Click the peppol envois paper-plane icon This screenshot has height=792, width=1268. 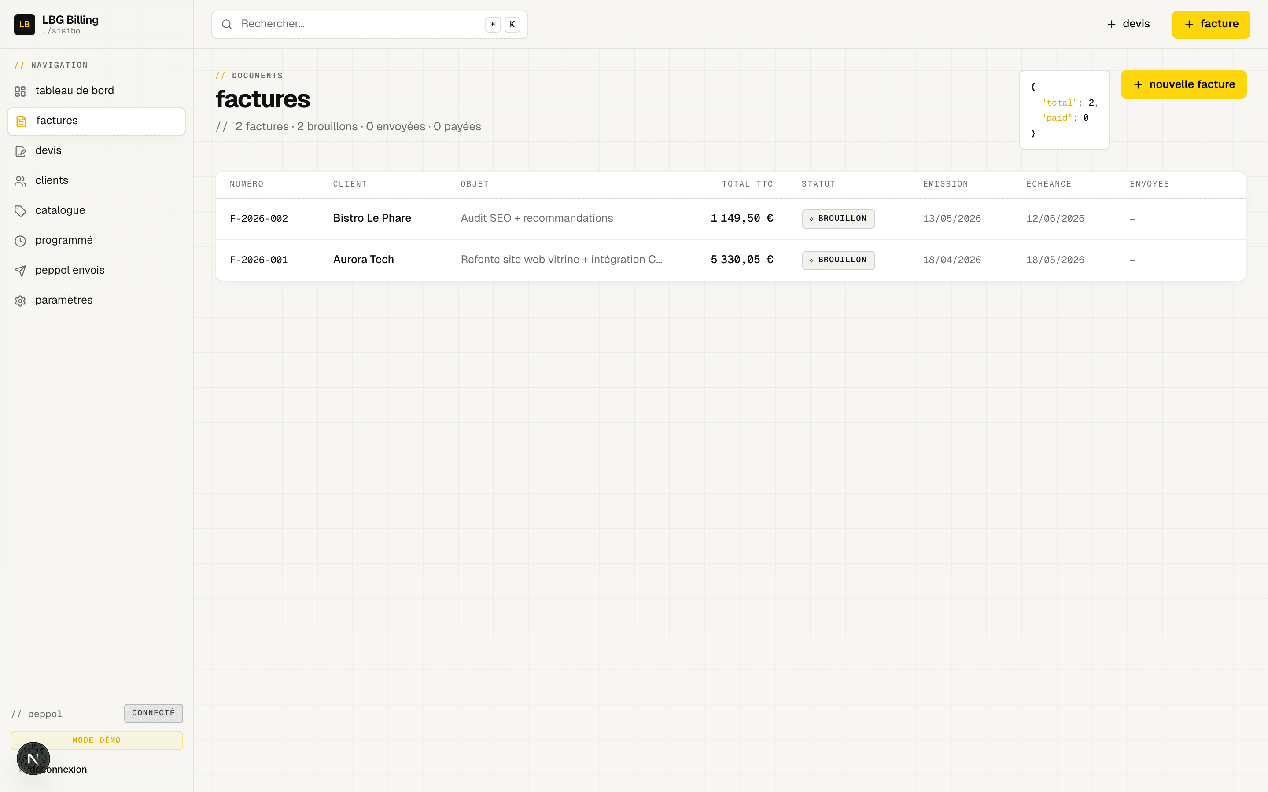click(x=20, y=271)
